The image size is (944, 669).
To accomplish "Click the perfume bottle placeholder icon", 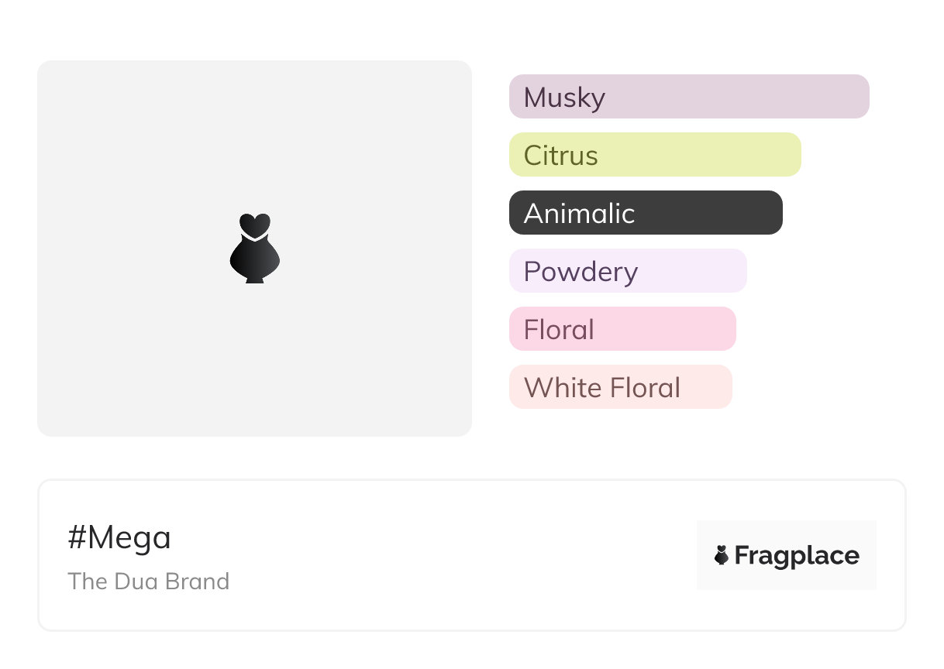I will (x=254, y=249).
